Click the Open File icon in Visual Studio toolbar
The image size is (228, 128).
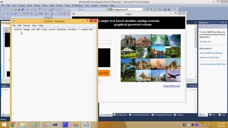pos(15,10)
